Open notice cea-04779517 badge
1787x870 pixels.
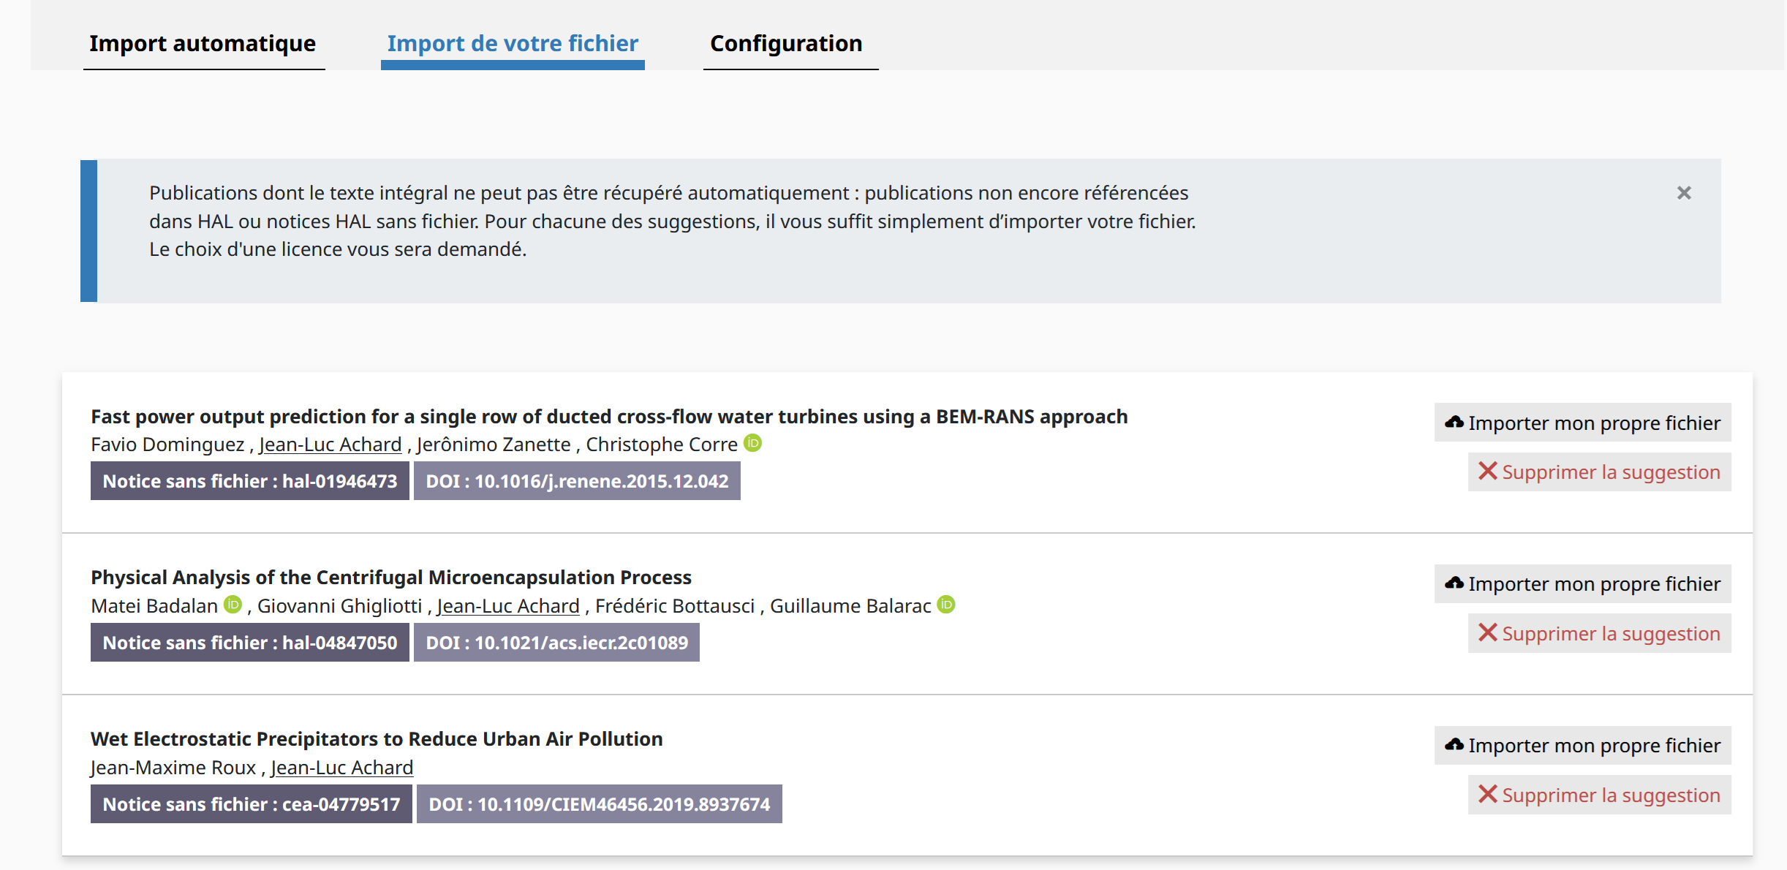coord(251,804)
